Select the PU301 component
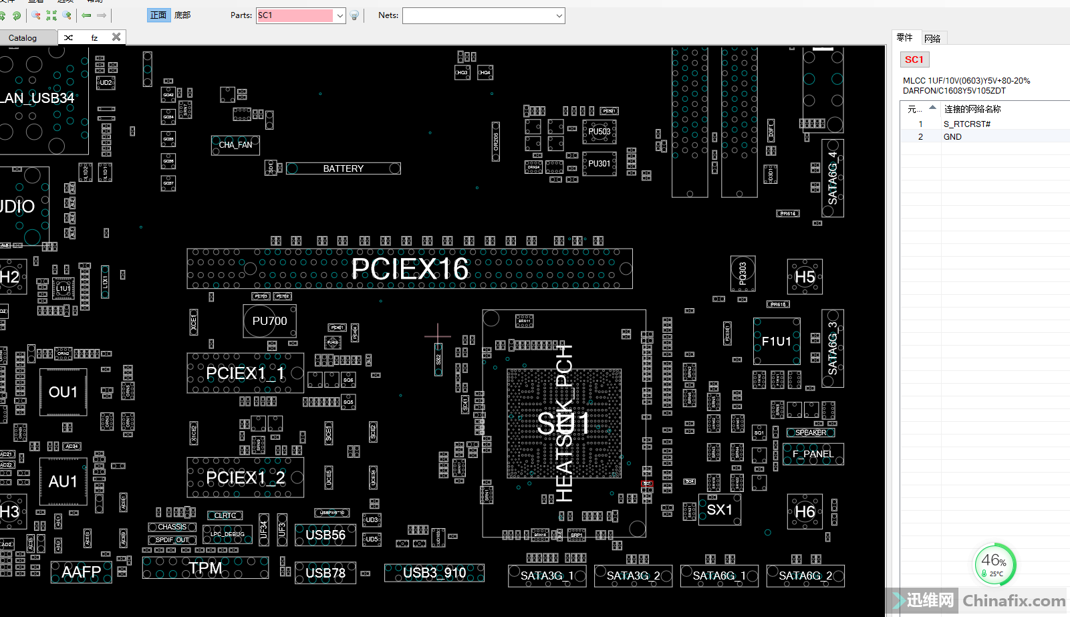Screen dimensions: 1070x617 [x=599, y=164]
